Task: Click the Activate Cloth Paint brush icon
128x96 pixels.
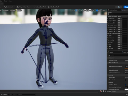Action: click(34, 7)
